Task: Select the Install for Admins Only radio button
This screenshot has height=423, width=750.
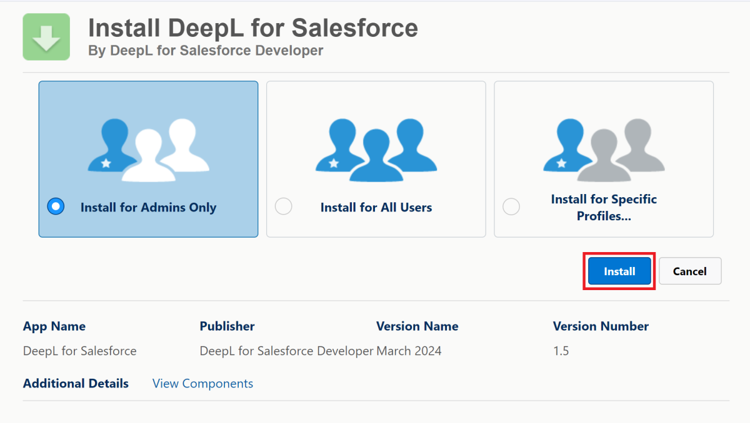Action: (56, 207)
